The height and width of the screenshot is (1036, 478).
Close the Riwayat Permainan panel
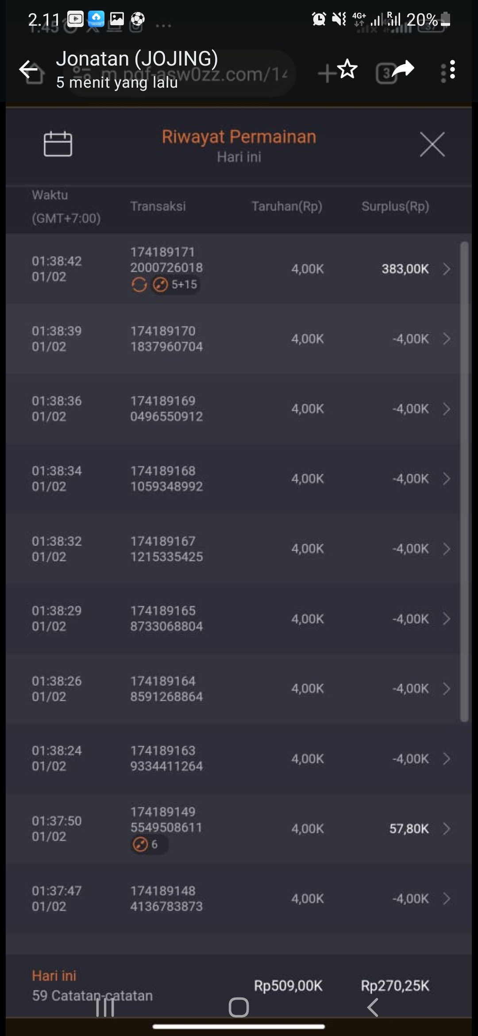(x=432, y=144)
